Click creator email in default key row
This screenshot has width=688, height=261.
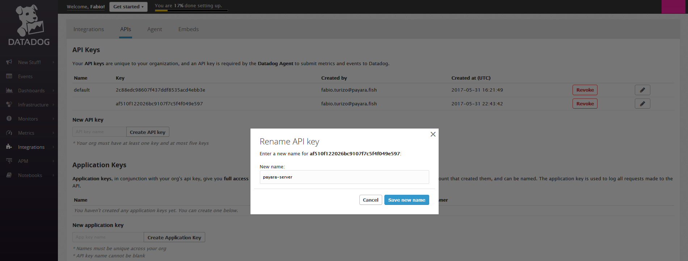point(349,90)
